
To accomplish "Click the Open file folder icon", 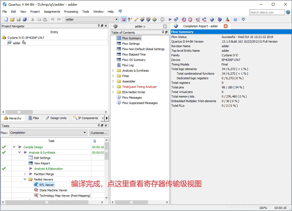I will click(12, 19).
